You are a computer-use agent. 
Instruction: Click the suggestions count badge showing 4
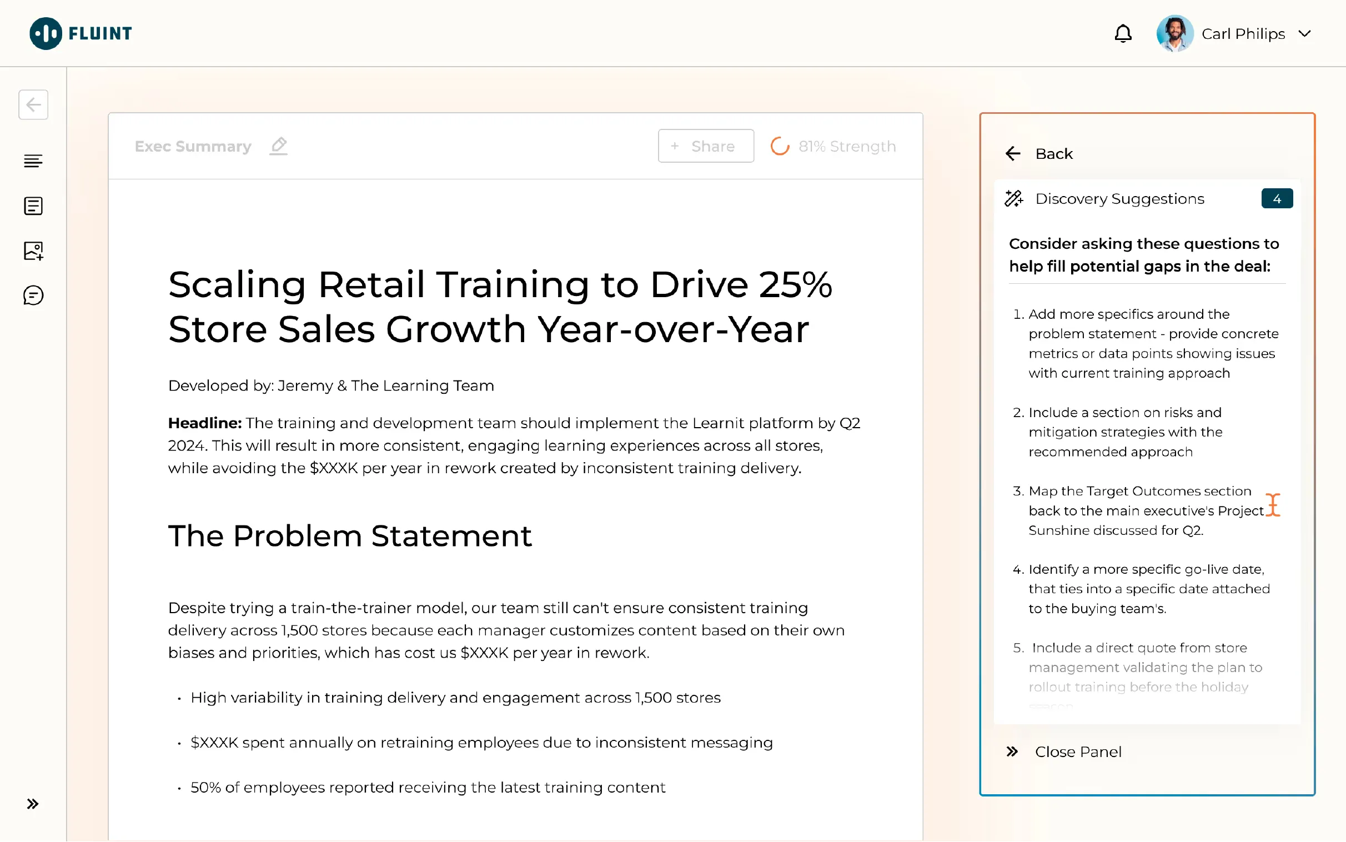[1277, 199]
